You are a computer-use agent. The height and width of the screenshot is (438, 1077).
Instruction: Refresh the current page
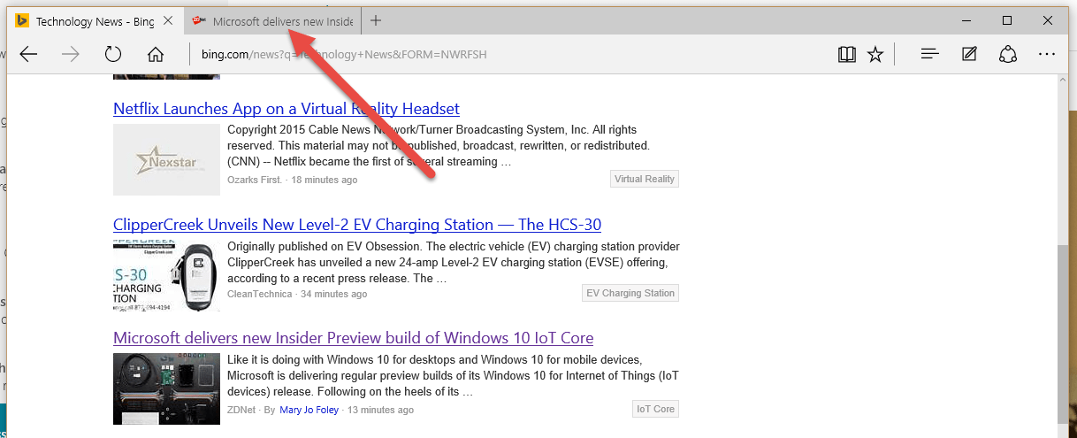click(112, 55)
